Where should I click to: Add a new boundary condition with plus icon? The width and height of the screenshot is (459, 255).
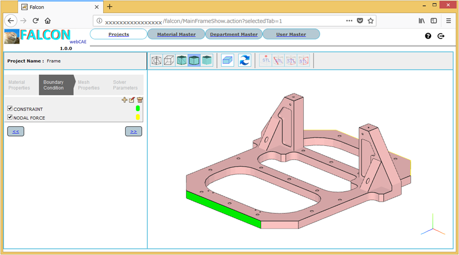point(125,100)
